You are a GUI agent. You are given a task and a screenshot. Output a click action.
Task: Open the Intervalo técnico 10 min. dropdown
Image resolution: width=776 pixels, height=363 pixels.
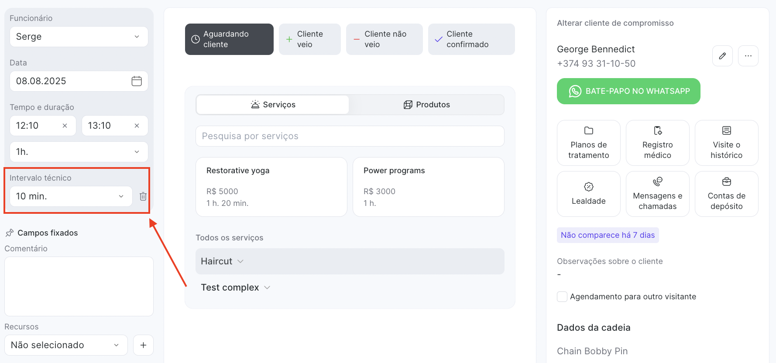click(71, 196)
